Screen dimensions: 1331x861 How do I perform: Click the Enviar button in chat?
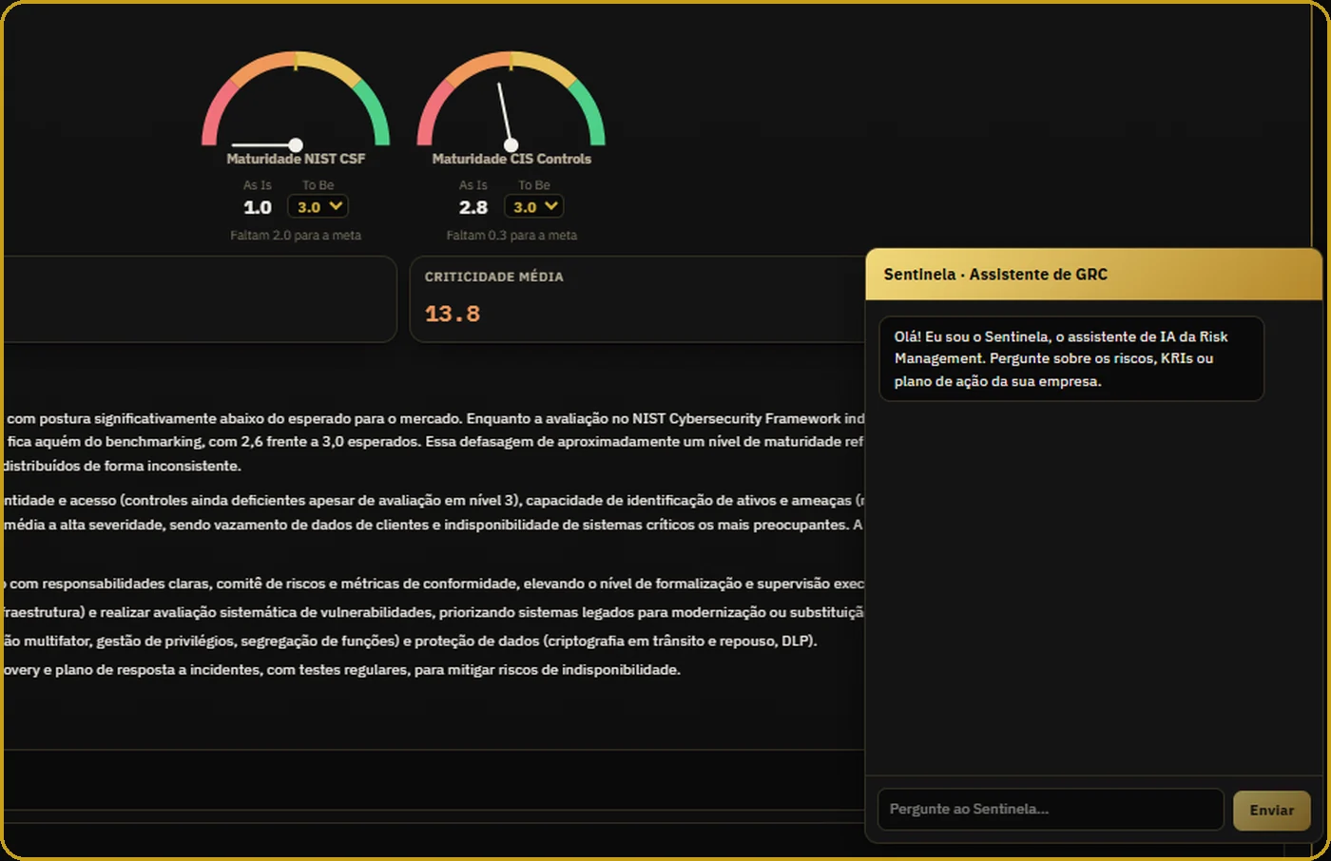1271,811
